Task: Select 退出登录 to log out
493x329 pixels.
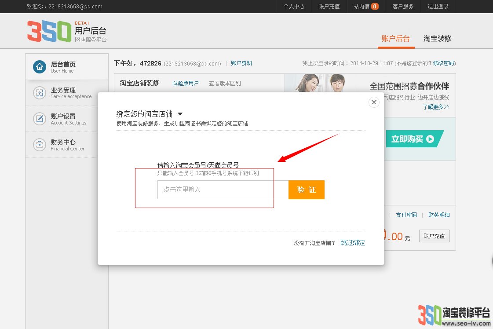Action: tap(438, 6)
